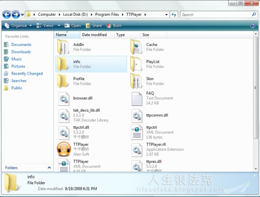The height and width of the screenshot is (197, 260).
Task: Open the address bar history dropdown
Action: tap(167, 15)
